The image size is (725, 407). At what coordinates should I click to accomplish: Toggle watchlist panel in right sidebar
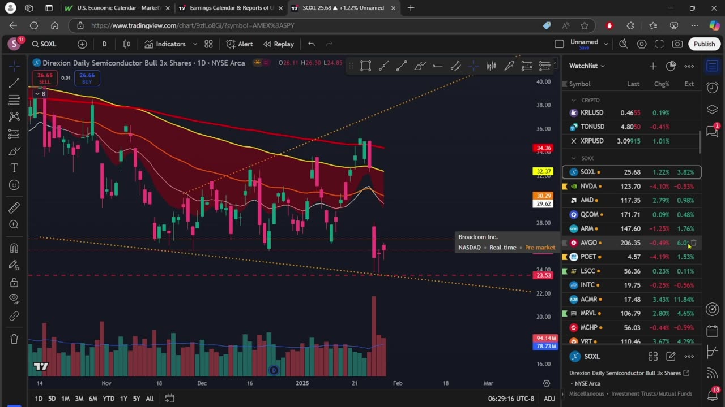[713, 66]
